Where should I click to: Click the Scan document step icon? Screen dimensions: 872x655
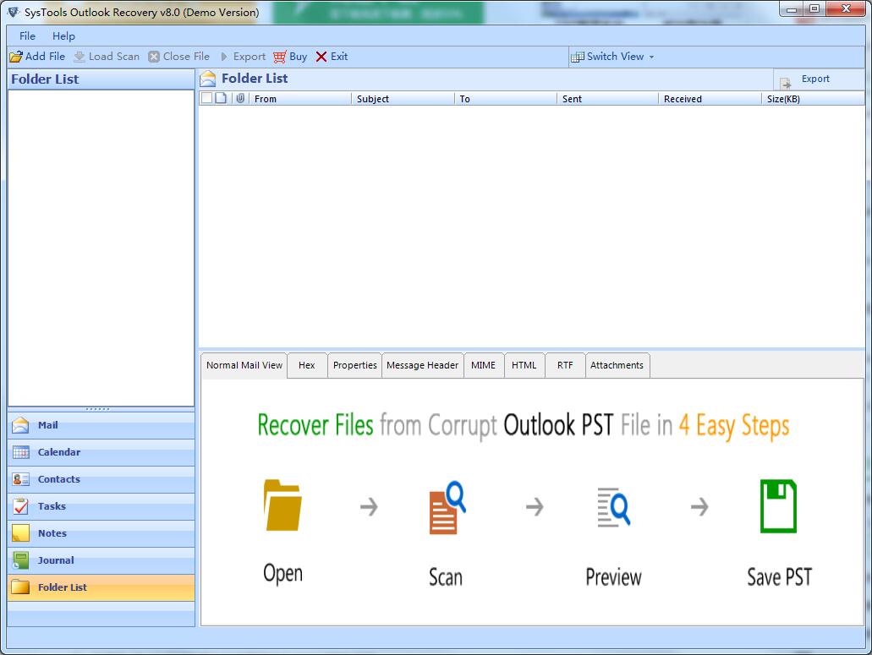[x=447, y=507]
